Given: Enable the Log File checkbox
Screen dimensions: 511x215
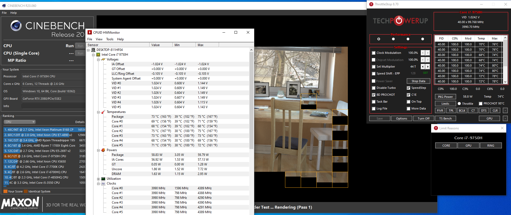Looking at the screenshot, I should [374, 109].
